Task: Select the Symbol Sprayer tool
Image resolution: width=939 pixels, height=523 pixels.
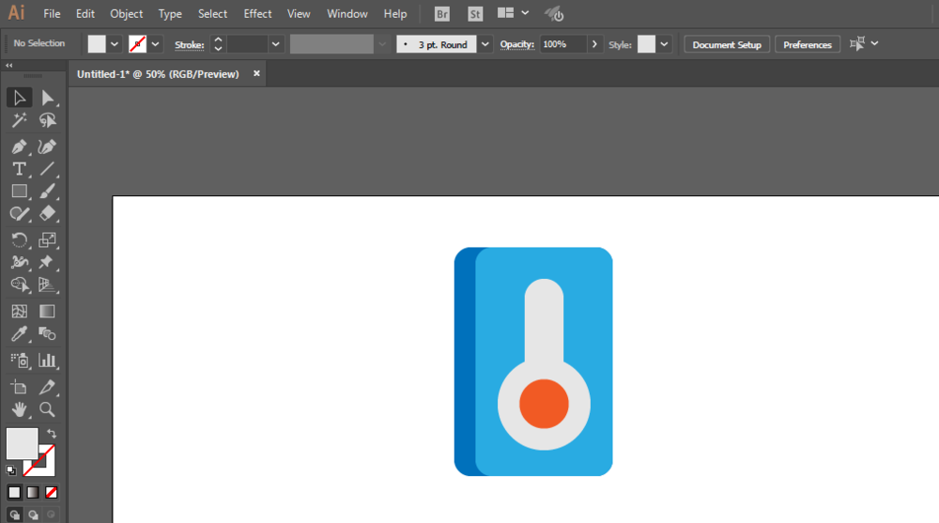Action: pos(19,360)
